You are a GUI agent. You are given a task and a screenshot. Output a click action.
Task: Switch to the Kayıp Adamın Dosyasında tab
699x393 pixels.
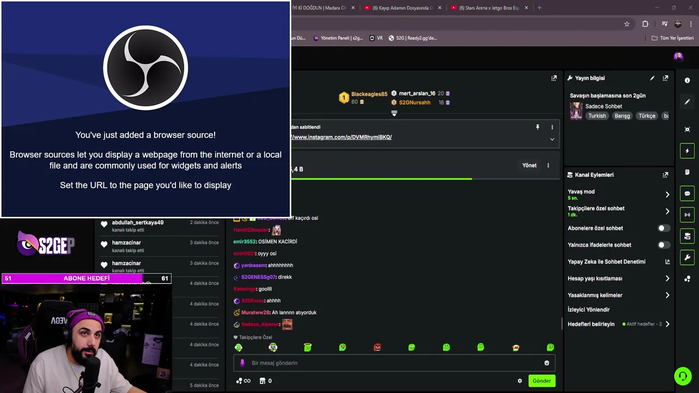pyautogui.click(x=402, y=8)
